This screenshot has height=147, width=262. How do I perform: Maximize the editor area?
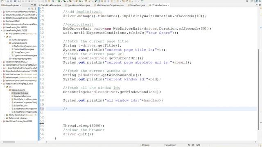coord(260,5)
